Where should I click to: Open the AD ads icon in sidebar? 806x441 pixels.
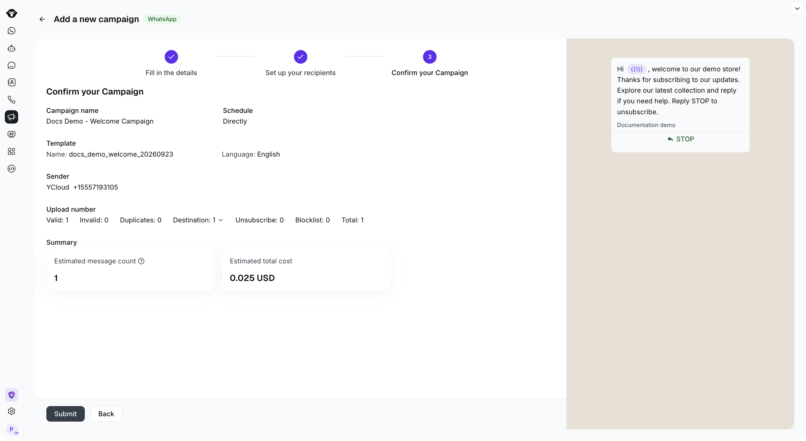point(11,134)
